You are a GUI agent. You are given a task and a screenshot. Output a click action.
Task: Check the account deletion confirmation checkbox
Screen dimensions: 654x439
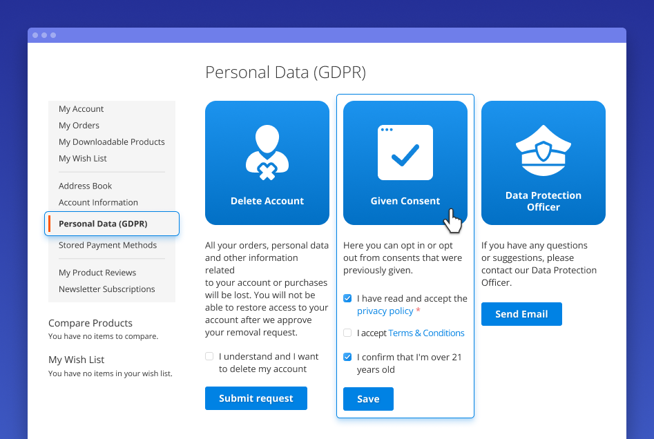point(209,356)
